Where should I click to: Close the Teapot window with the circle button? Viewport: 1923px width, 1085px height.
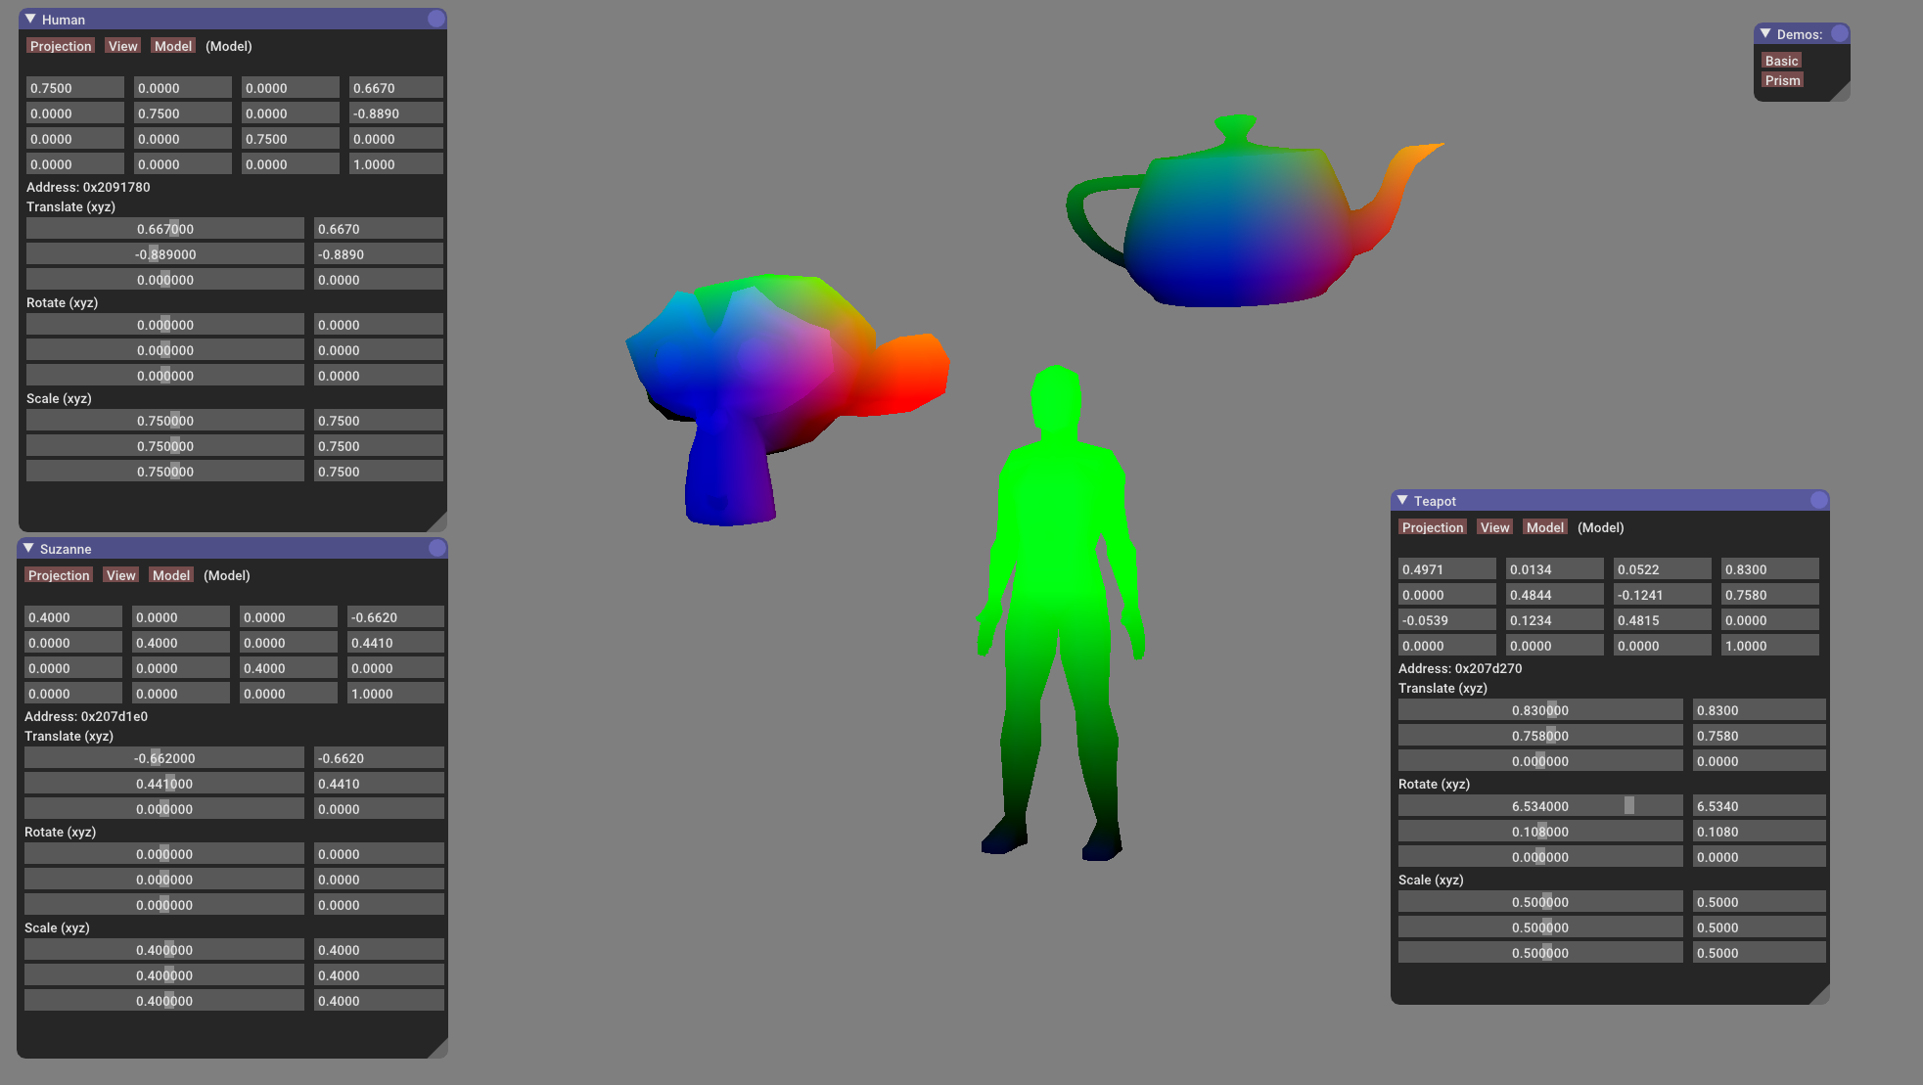(1818, 500)
